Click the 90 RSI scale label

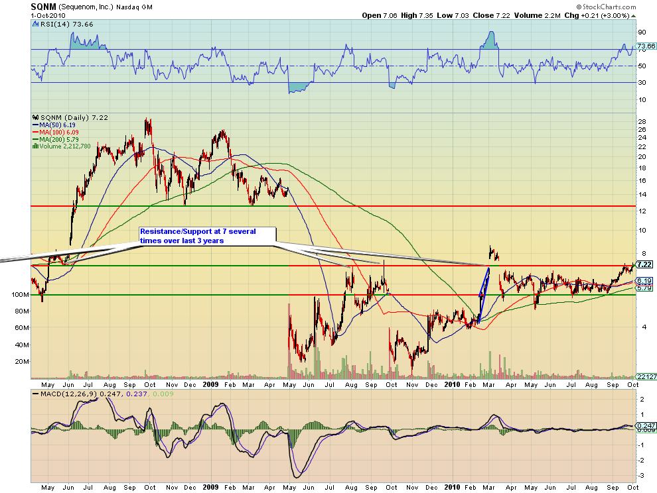[642, 32]
